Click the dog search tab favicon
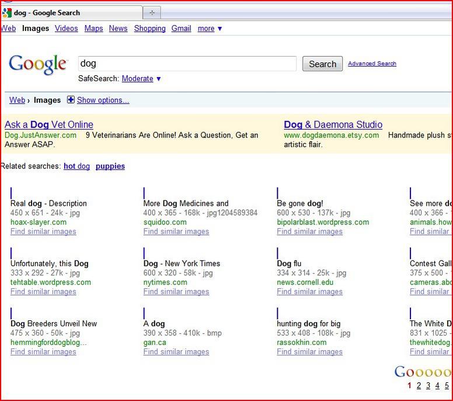 pyautogui.click(x=7, y=12)
